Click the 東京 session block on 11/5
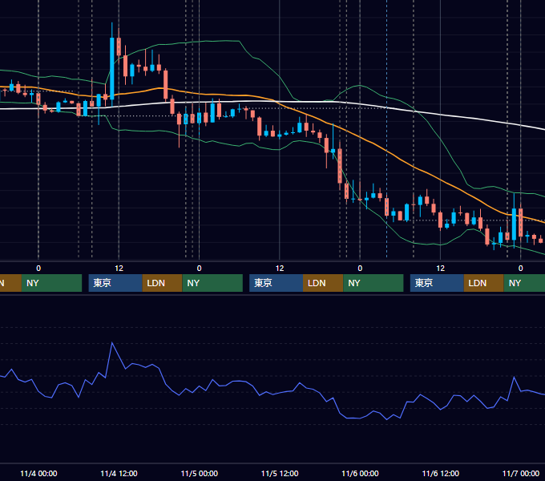Screen dimensions: 545x481 coord(277,283)
